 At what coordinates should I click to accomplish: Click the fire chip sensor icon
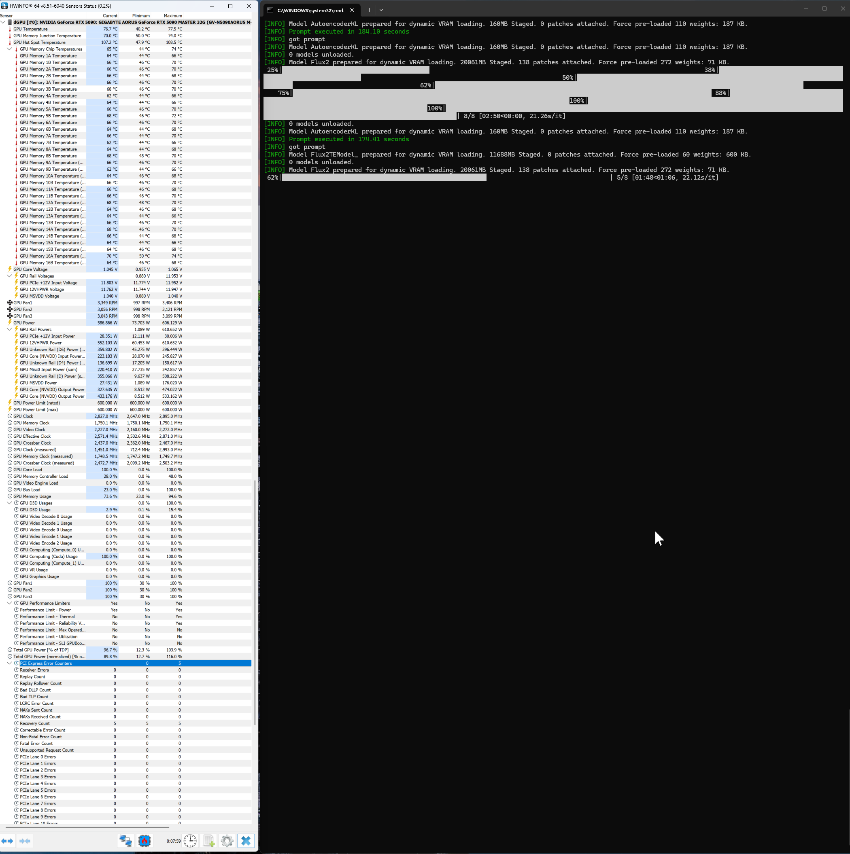[x=144, y=841]
